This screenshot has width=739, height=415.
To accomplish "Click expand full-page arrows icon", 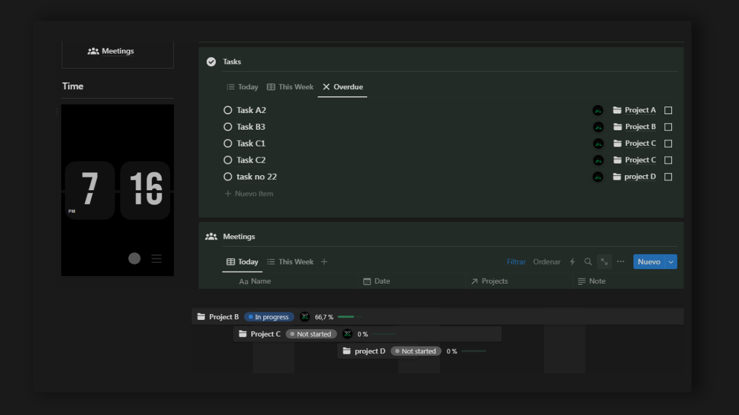I will 604,262.
